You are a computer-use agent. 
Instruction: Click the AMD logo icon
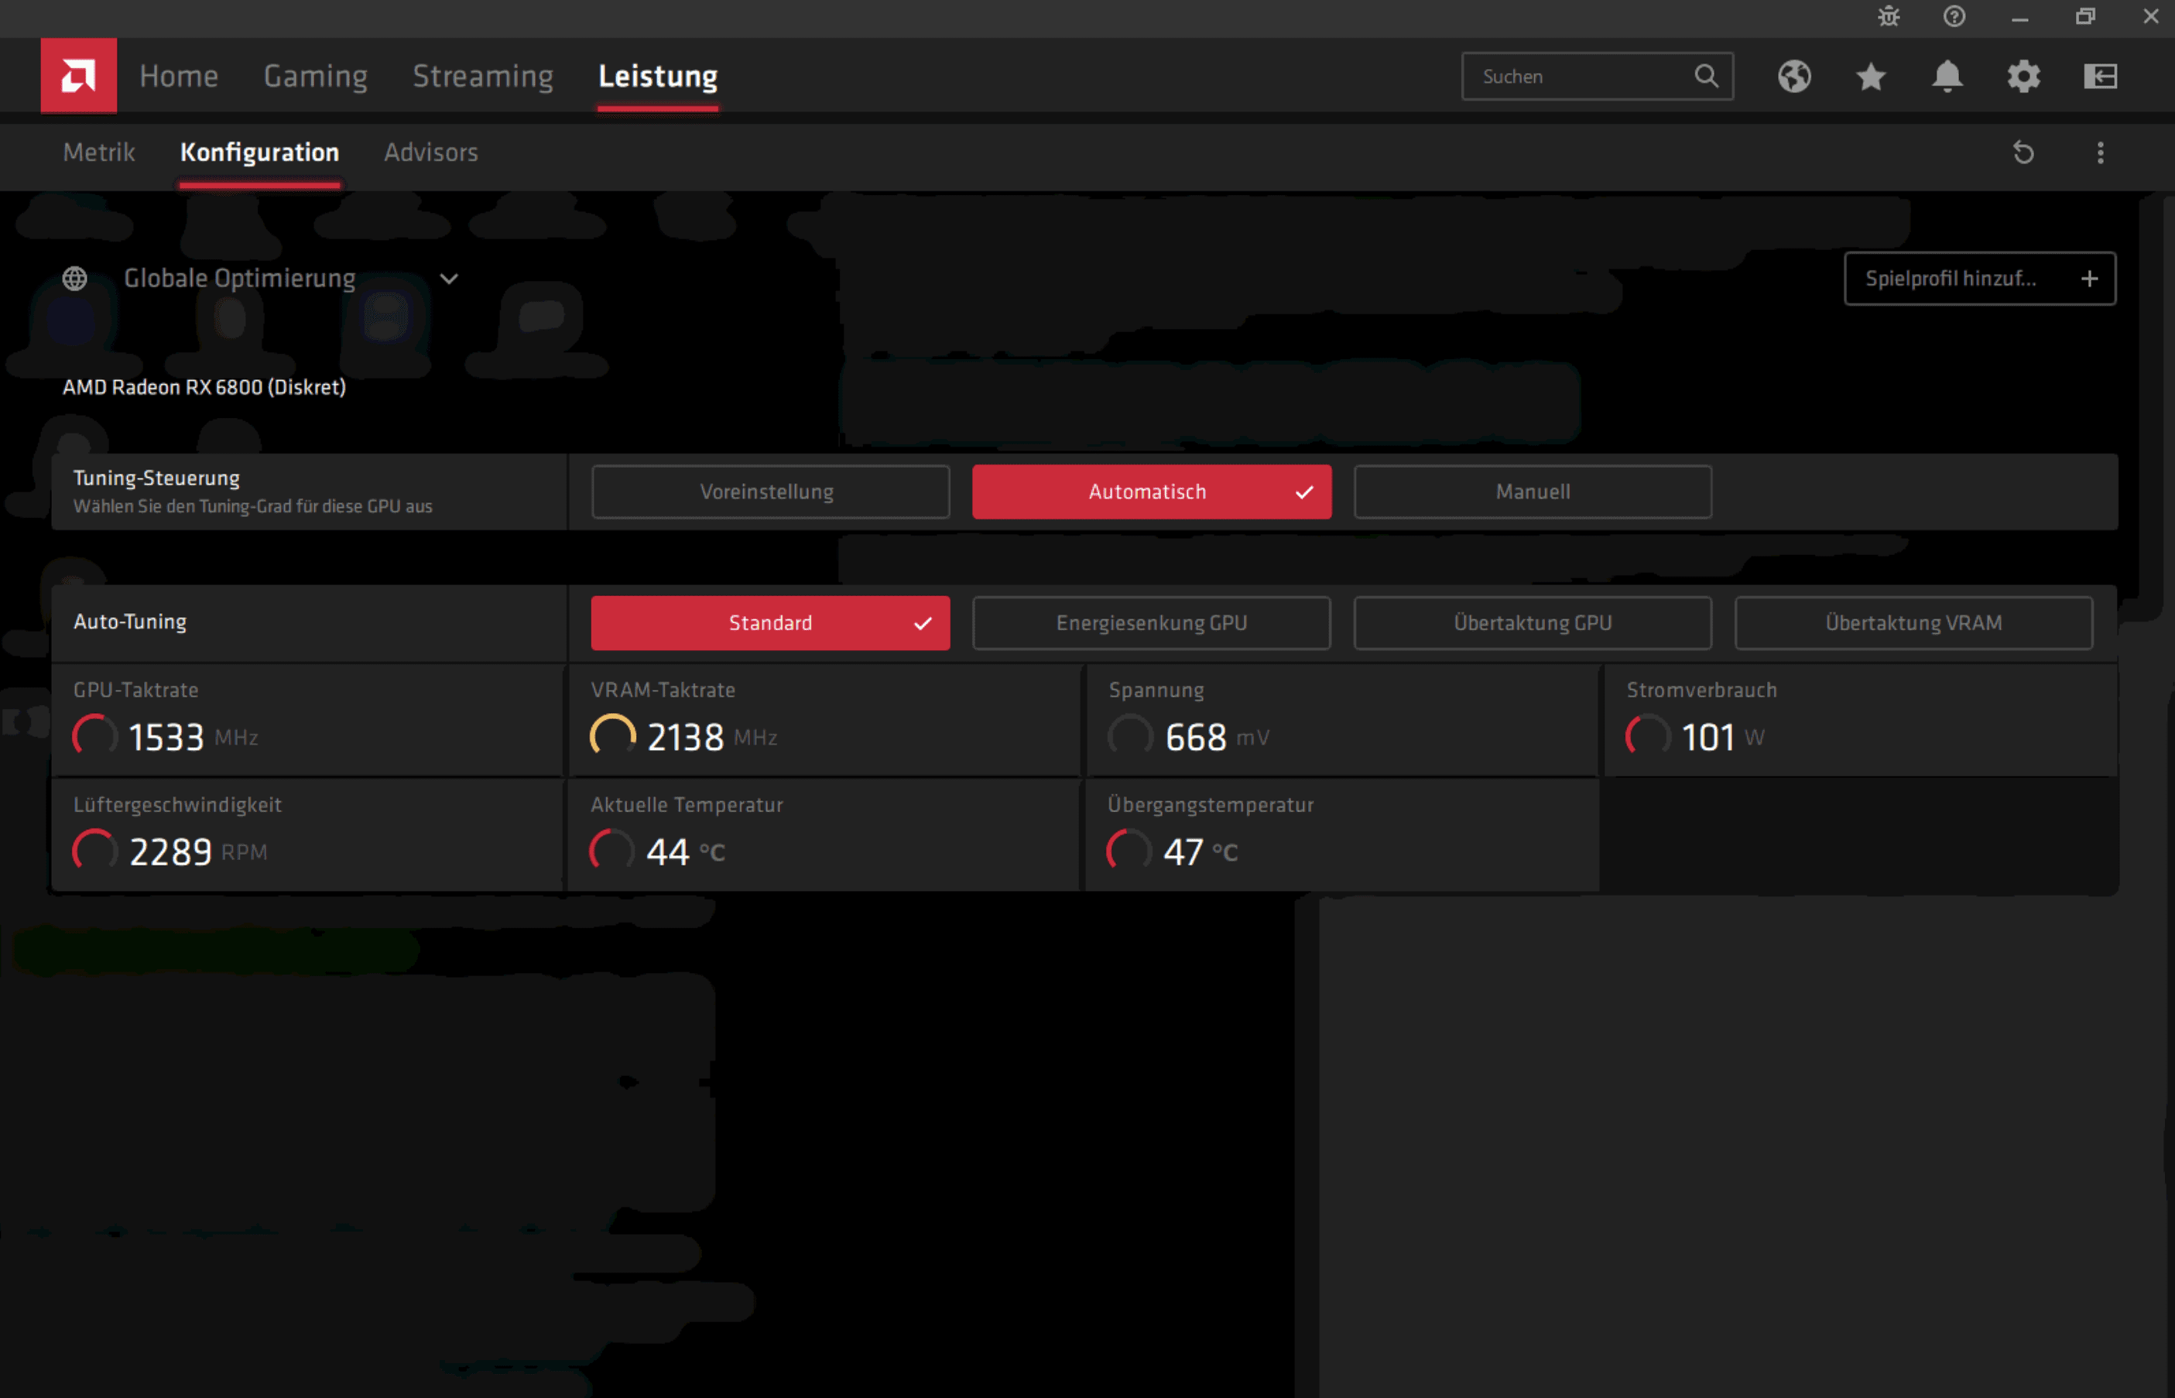coord(78,75)
